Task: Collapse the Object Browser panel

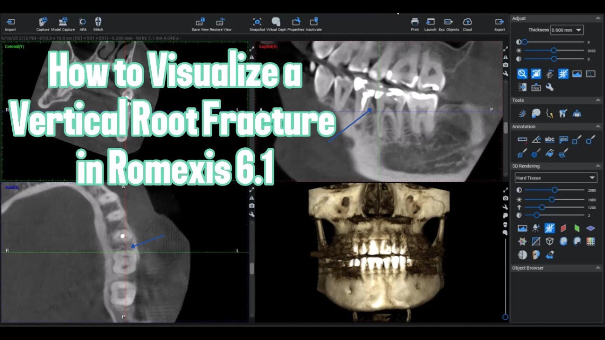Action: click(598, 268)
